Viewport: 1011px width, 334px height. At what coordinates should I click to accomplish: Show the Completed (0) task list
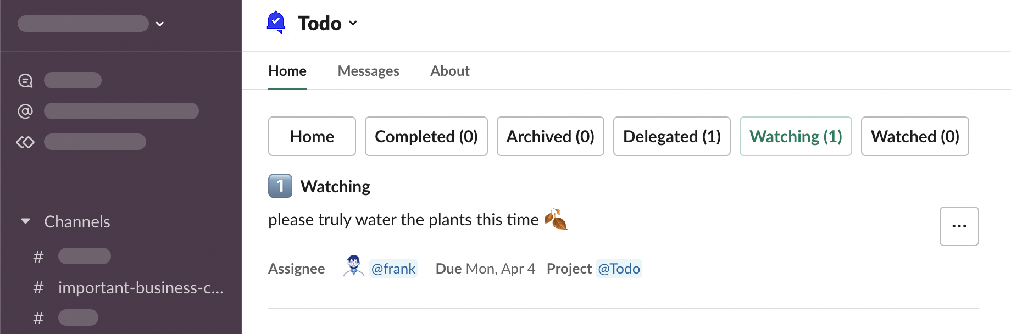426,136
